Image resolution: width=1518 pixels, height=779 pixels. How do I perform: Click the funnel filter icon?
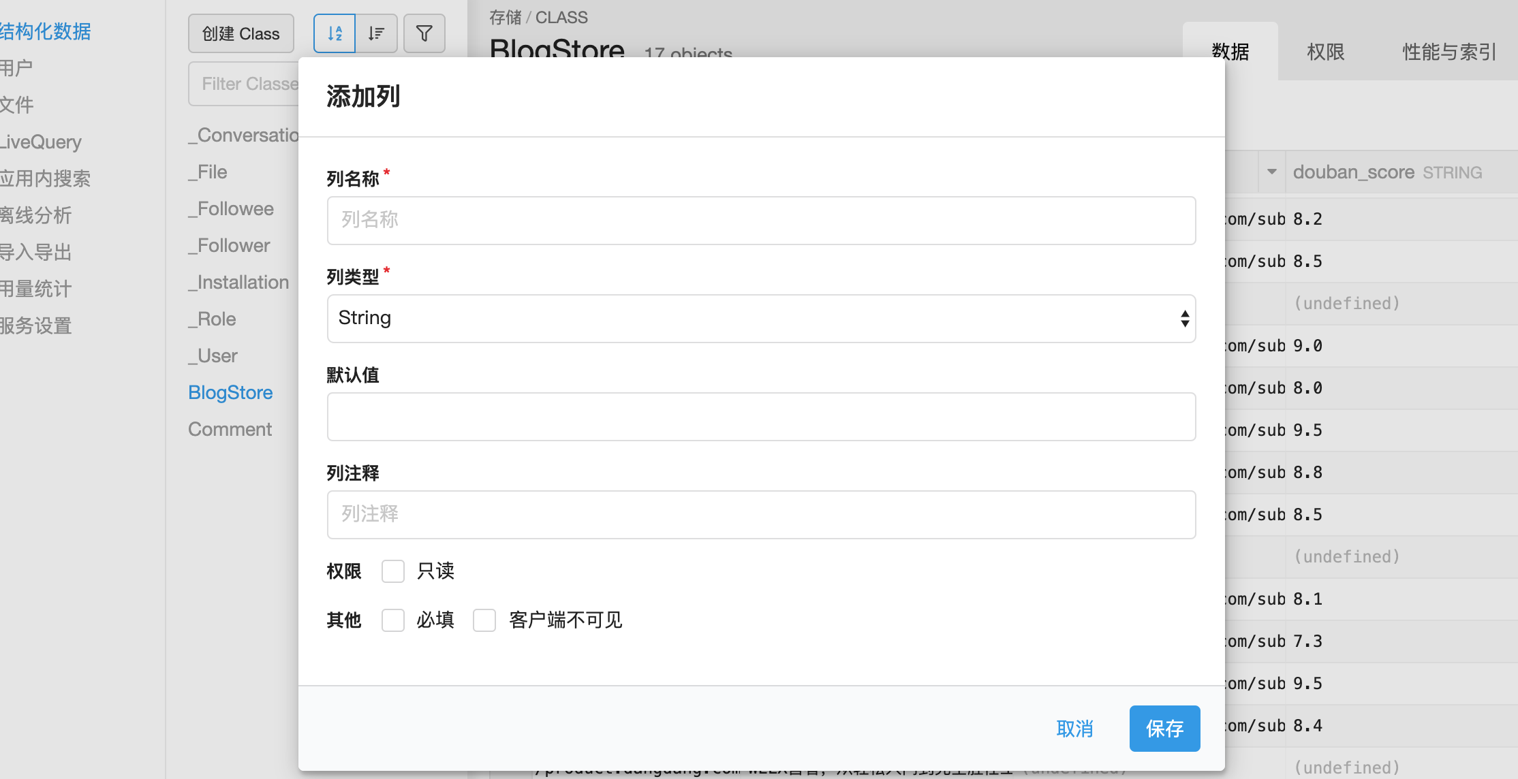[x=424, y=33]
